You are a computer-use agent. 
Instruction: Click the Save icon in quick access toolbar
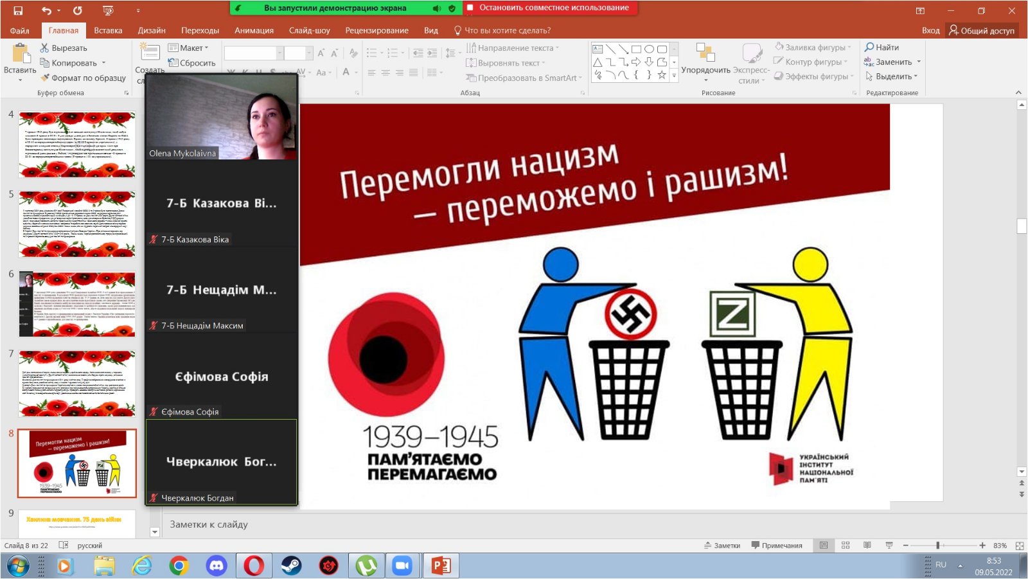point(18,10)
